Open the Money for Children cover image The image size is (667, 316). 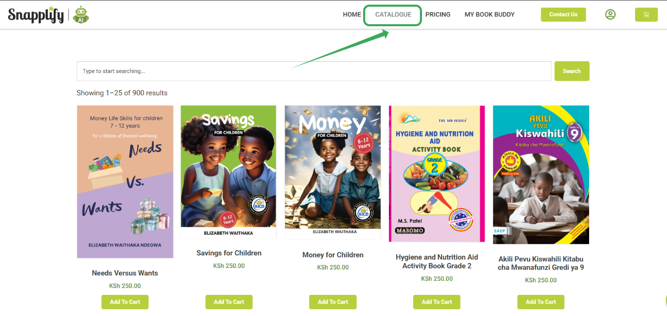tap(333, 172)
